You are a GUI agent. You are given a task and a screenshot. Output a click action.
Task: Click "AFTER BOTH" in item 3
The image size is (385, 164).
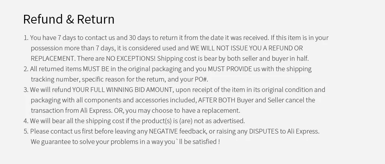click(x=217, y=100)
